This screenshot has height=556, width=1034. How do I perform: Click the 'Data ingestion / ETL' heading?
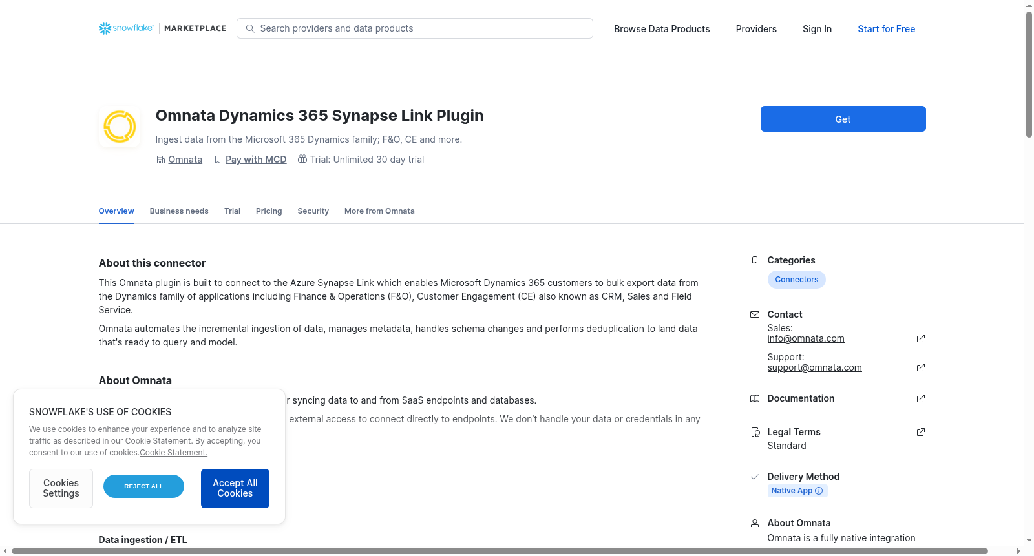pyautogui.click(x=143, y=540)
